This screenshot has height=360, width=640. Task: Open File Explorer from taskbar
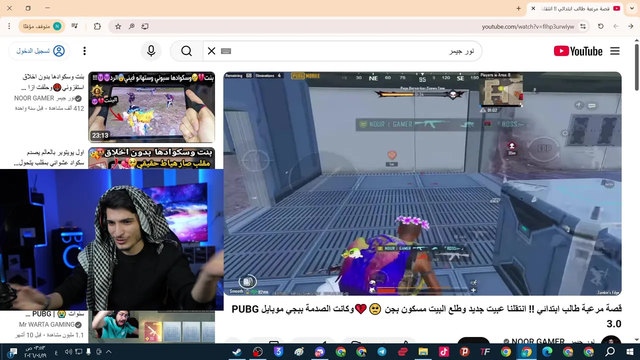(423, 351)
